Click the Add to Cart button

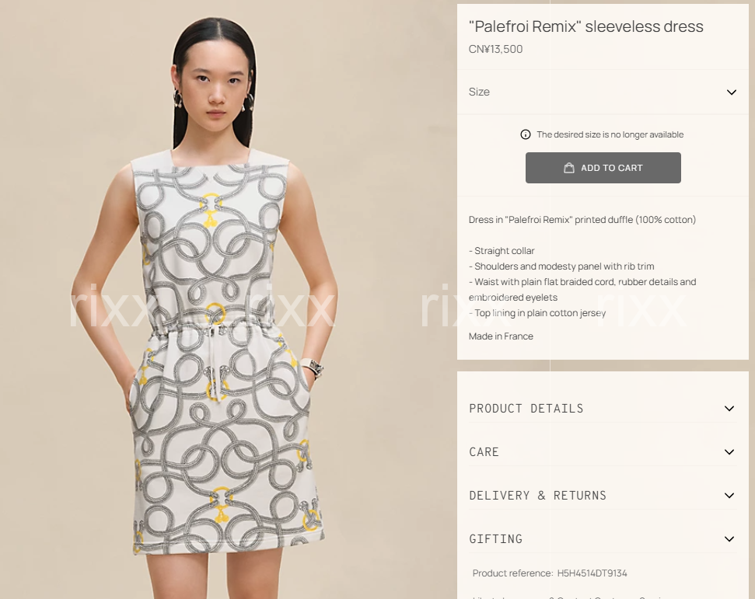(x=603, y=168)
